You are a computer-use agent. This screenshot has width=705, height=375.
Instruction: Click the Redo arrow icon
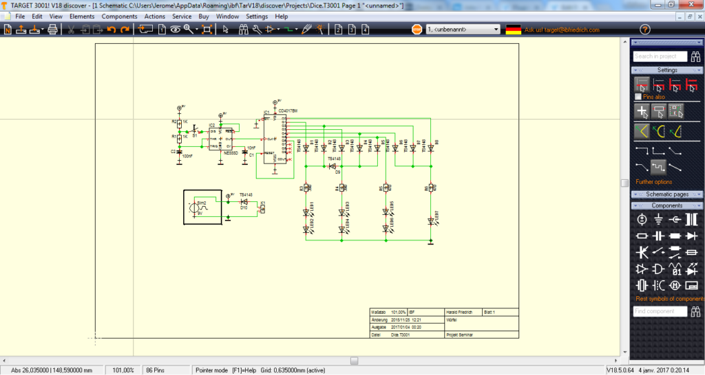pyautogui.click(x=125, y=30)
